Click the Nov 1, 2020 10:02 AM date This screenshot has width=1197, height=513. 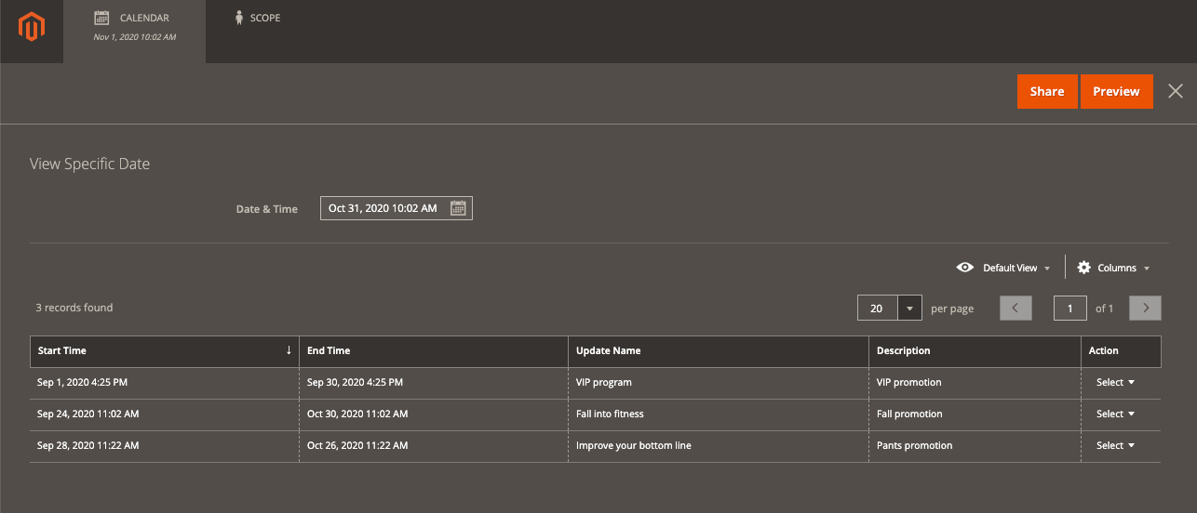coord(135,37)
